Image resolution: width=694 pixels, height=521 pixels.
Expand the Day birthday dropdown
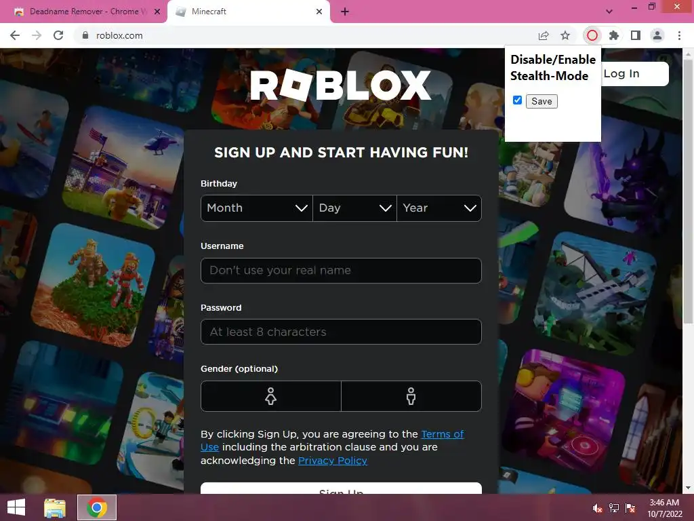click(x=355, y=208)
